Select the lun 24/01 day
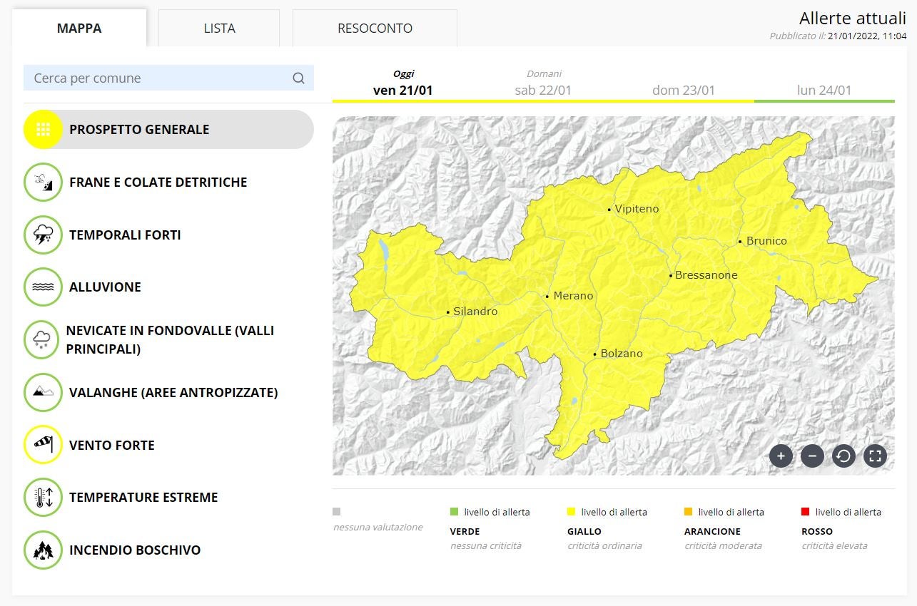 pos(824,90)
